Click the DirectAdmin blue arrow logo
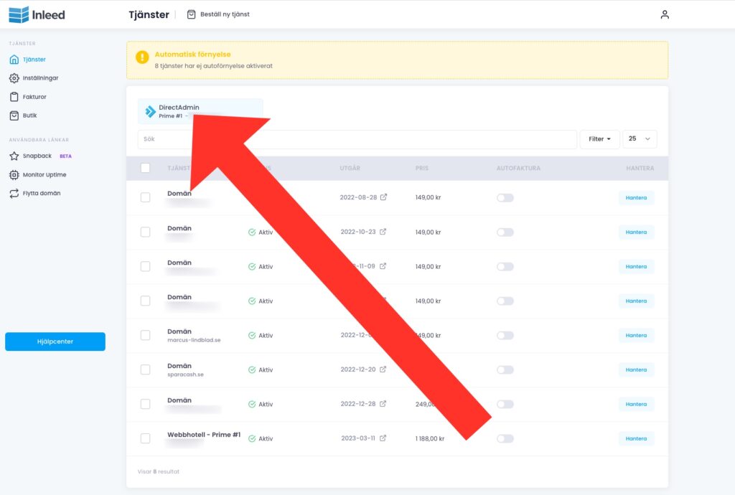Image resolution: width=735 pixels, height=495 pixels. pyautogui.click(x=150, y=111)
